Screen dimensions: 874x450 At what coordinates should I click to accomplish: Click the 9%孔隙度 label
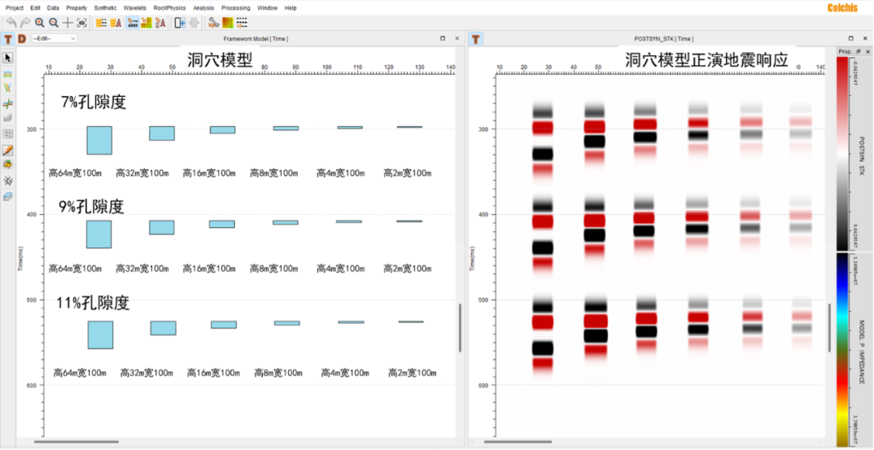tap(91, 207)
